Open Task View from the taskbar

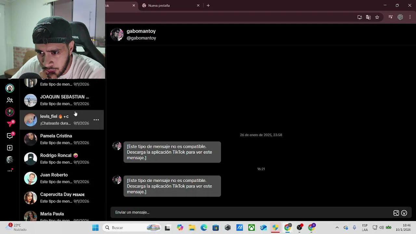click(167, 228)
